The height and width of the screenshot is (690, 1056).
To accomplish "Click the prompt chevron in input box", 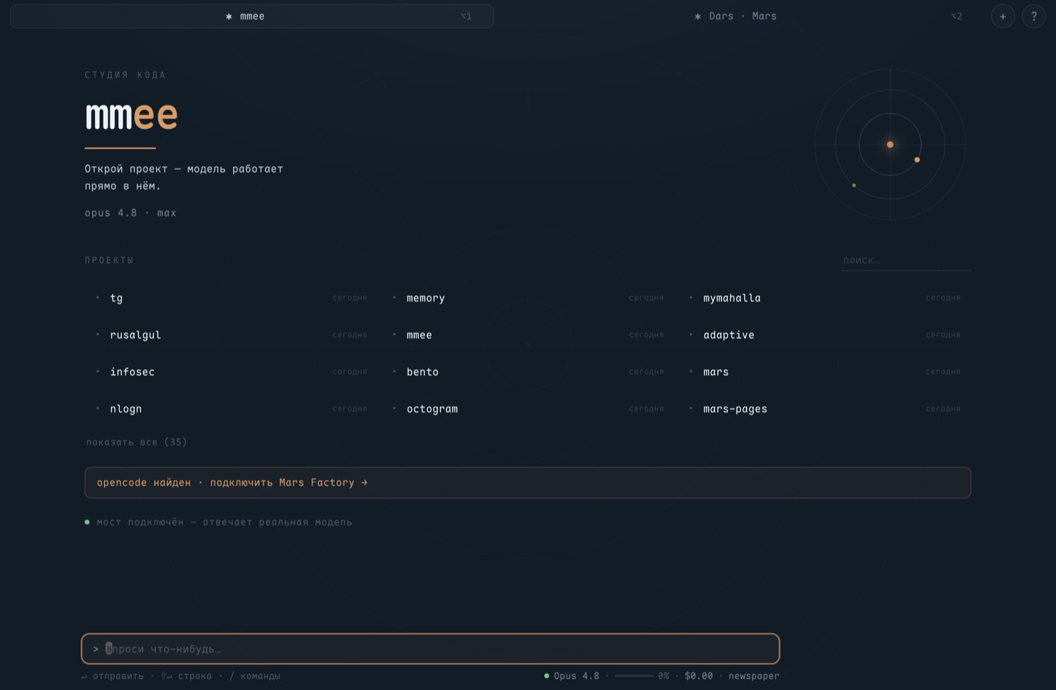I will [x=96, y=649].
